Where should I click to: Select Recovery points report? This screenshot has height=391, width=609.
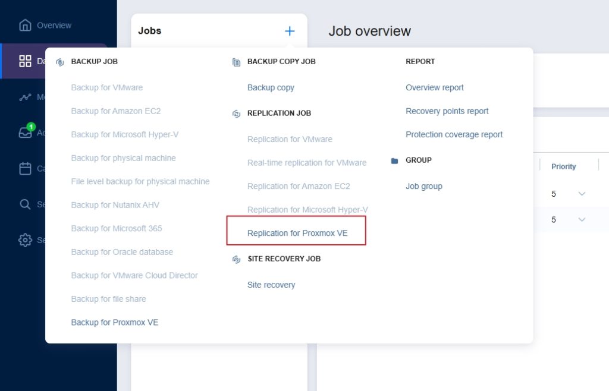447,111
